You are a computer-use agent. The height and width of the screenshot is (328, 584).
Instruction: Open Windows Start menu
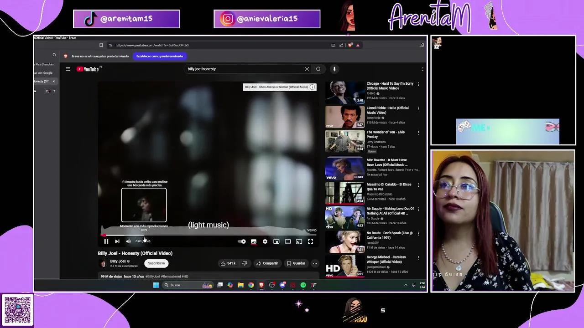156,285
